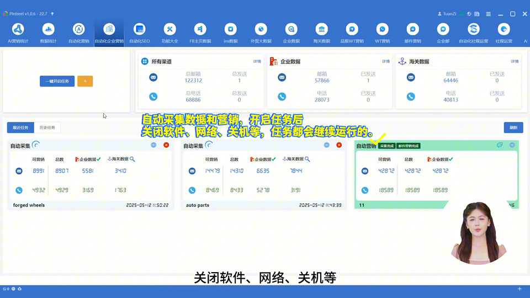The height and width of the screenshot is (298, 530).
Task: Click the email icon in 所有渠道 panel
Action: [x=153, y=77]
